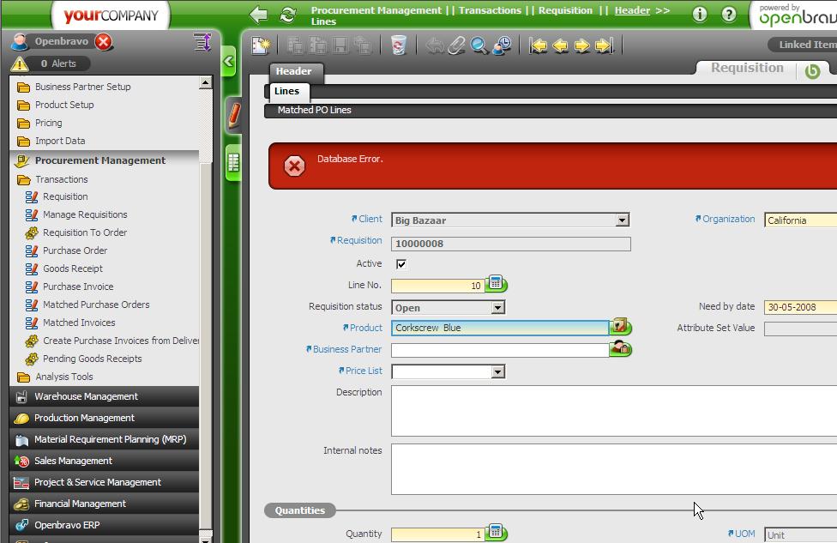Create a new record with New icon
837x543 pixels.
pyautogui.click(x=261, y=45)
